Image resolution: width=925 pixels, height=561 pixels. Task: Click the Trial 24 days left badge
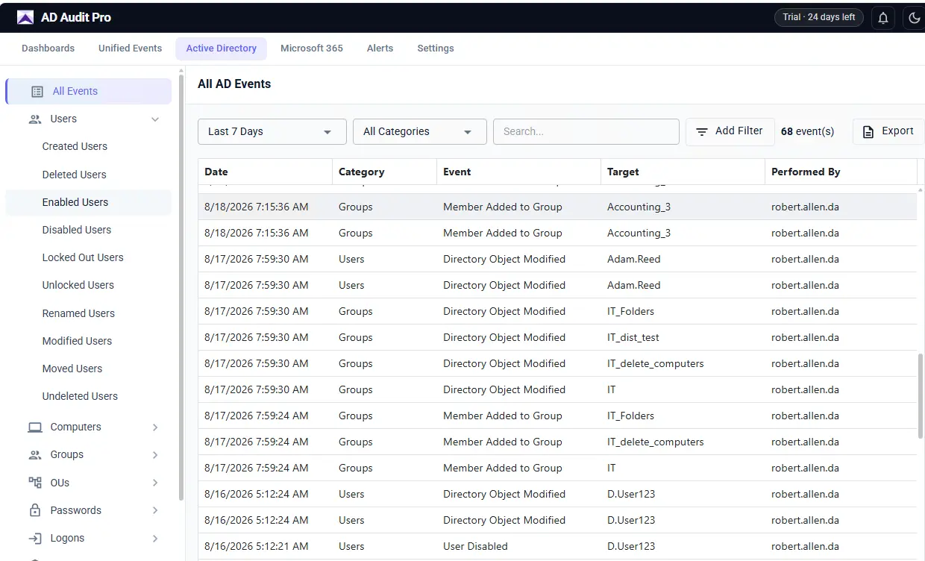(x=819, y=17)
